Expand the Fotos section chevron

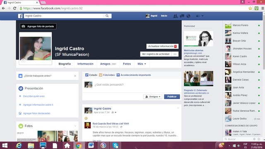coord(75,126)
